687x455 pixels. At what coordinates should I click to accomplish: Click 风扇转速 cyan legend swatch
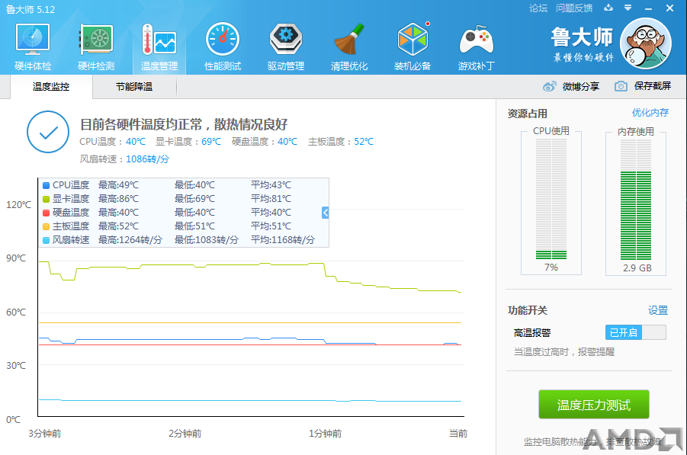[x=46, y=240]
